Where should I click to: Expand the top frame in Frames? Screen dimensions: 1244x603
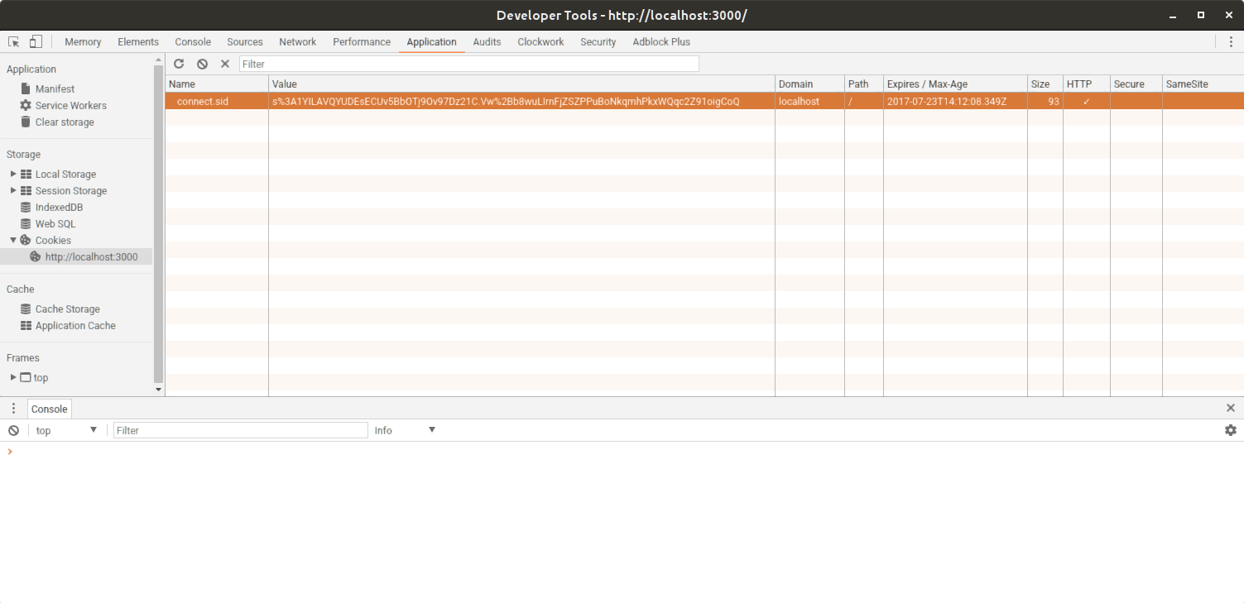coord(13,377)
